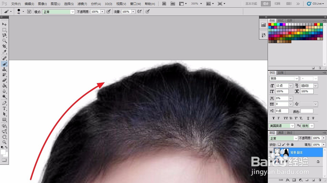Screen dimensions: 327x183
Task: Toggle tablet pressure for opacity
Action: [x=109, y=12]
